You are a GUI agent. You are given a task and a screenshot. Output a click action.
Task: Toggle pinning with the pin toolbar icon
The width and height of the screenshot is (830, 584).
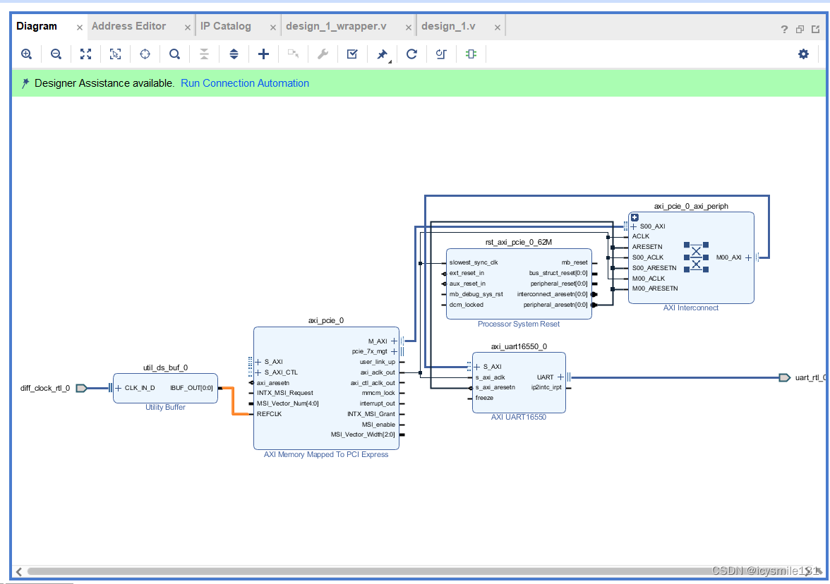[381, 54]
